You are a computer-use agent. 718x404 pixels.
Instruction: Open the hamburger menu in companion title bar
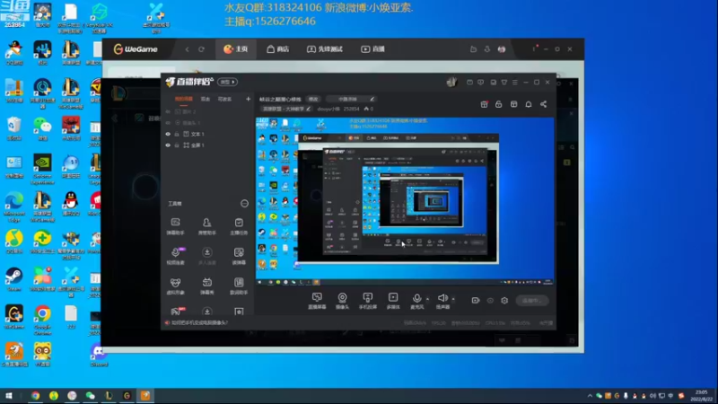tap(514, 83)
